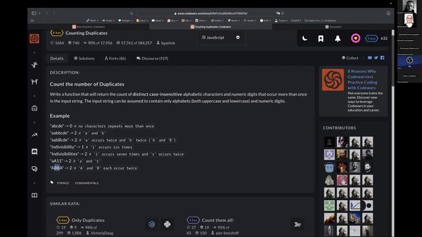The height and width of the screenshot is (237, 422).
Task: Select top participant video thumbnail in call panel
Action: (x=409, y=7)
